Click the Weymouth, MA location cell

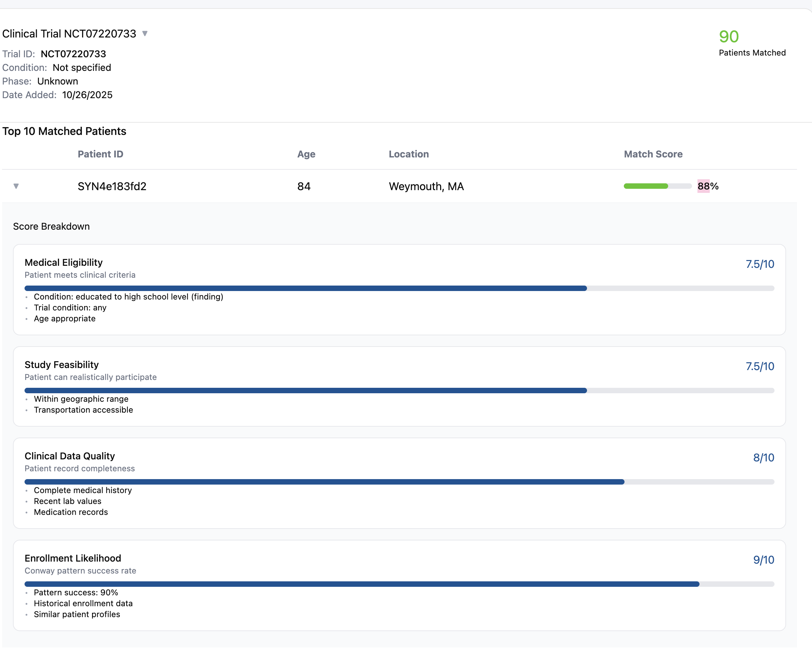tap(426, 186)
